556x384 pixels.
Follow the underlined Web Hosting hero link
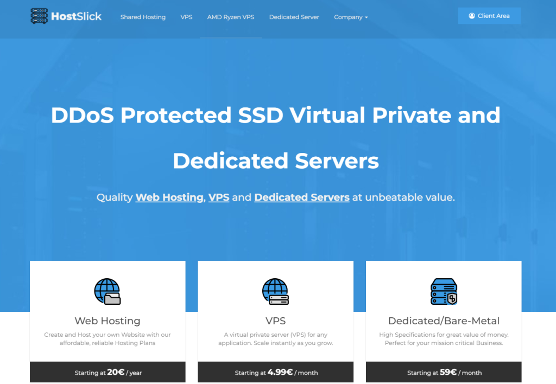(x=169, y=197)
